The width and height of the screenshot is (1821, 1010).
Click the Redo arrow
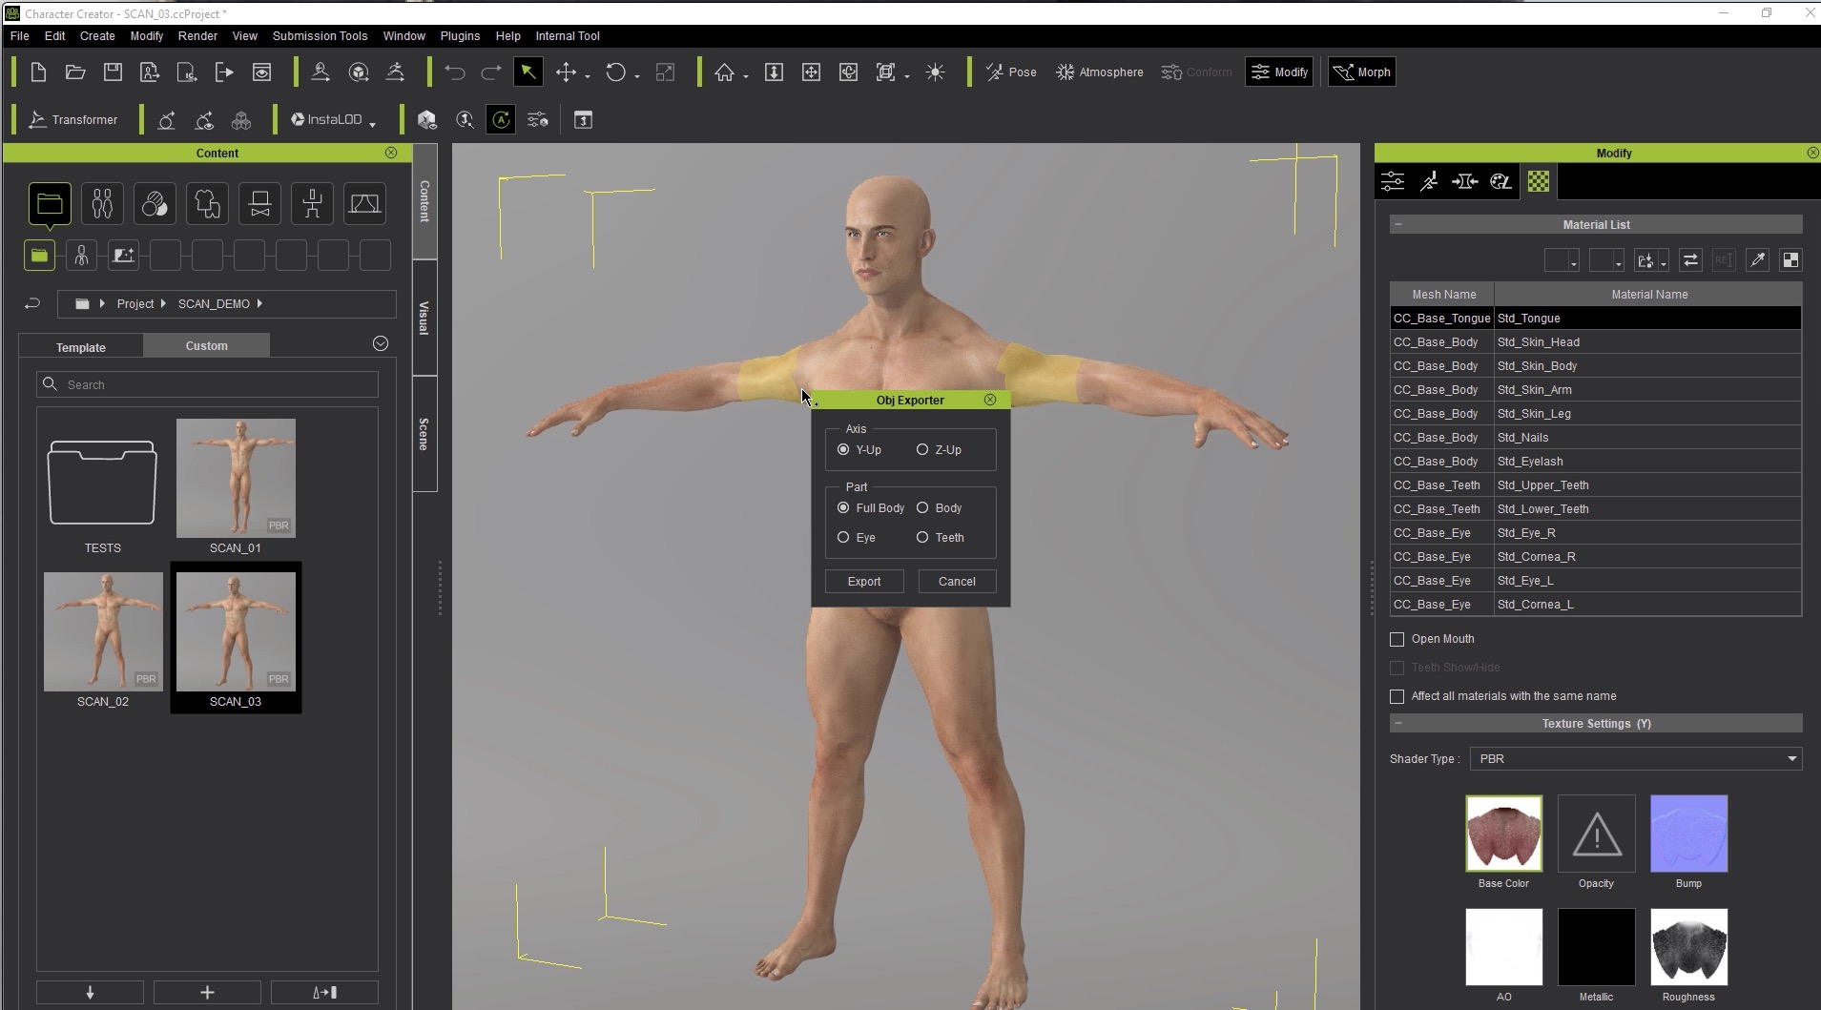pos(491,72)
